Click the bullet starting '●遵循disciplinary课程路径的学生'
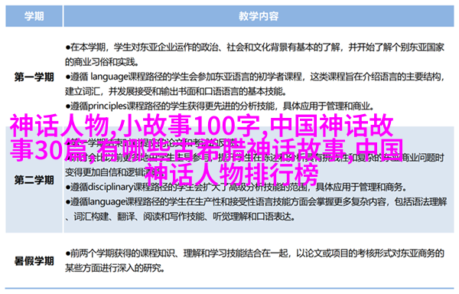 [236, 187]
